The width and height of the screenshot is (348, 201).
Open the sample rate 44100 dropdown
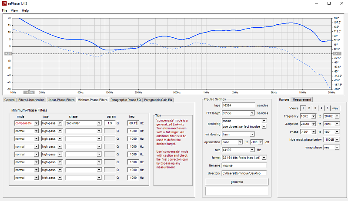(238, 150)
